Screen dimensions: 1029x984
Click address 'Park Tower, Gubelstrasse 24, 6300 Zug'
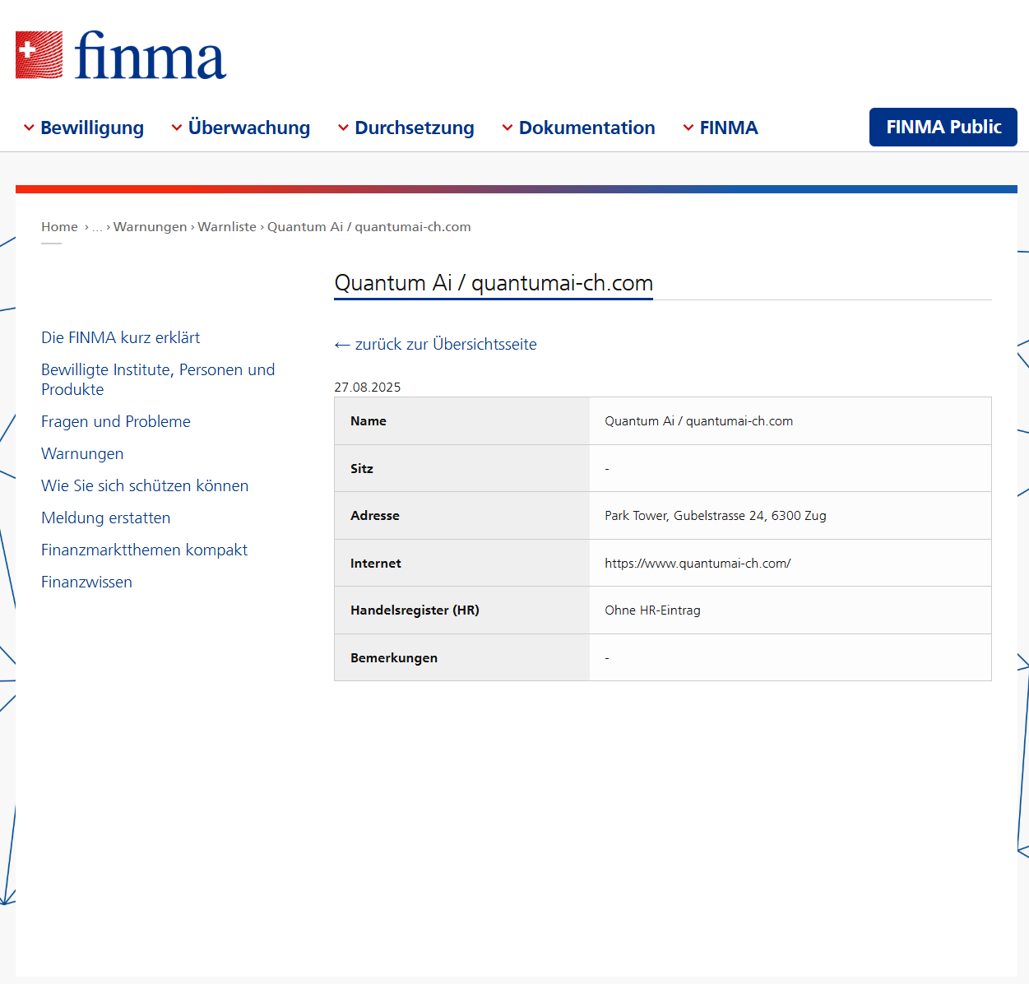click(716, 516)
